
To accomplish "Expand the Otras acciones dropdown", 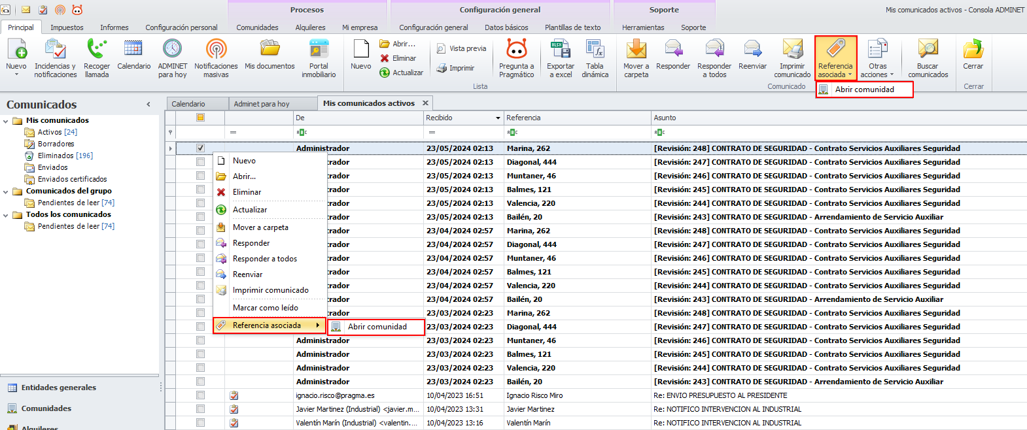I will click(x=877, y=70).
